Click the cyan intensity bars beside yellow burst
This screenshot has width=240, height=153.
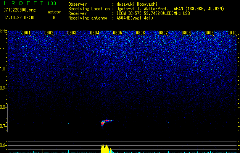pyautogui.click(x=111, y=151)
